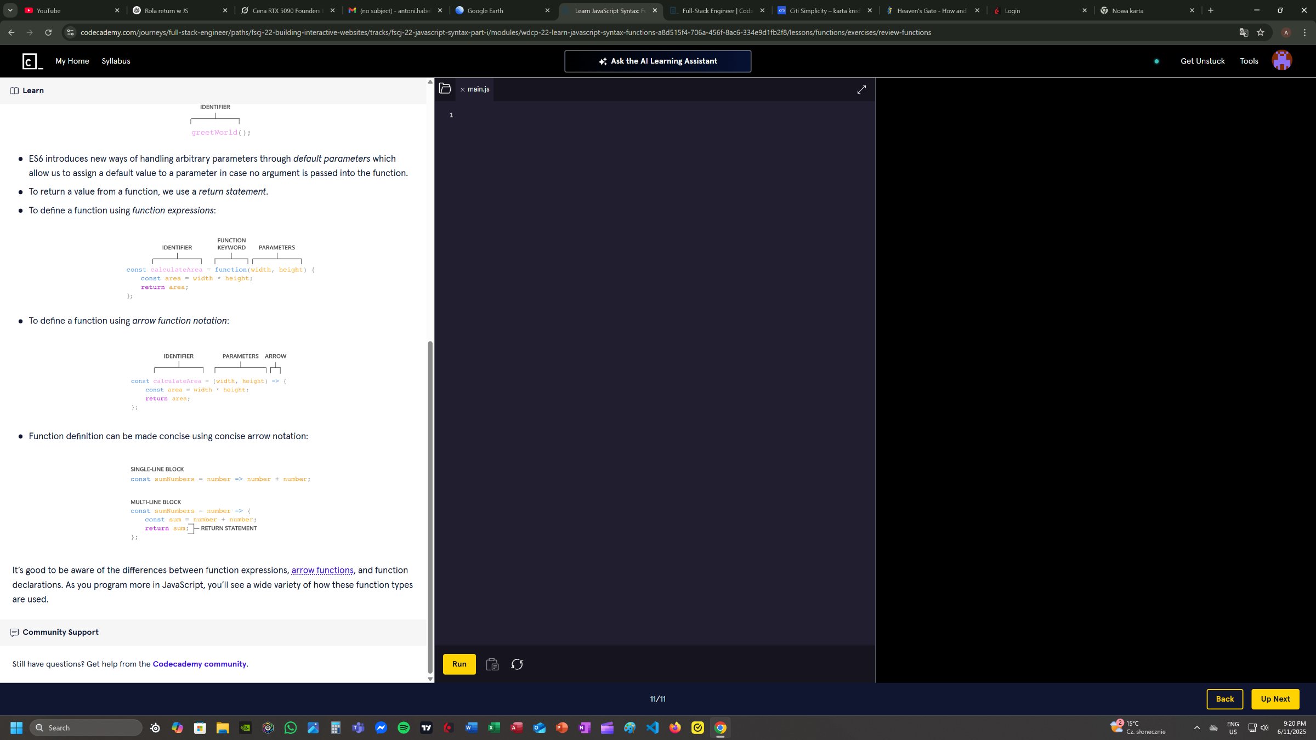Bookmark this page with the star icon
Viewport: 1316px width, 740px height.
click(1260, 32)
